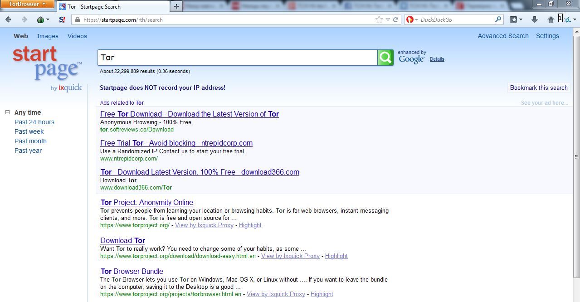Open the TorBrowser application menu
580x302 pixels.
click(x=28, y=4)
